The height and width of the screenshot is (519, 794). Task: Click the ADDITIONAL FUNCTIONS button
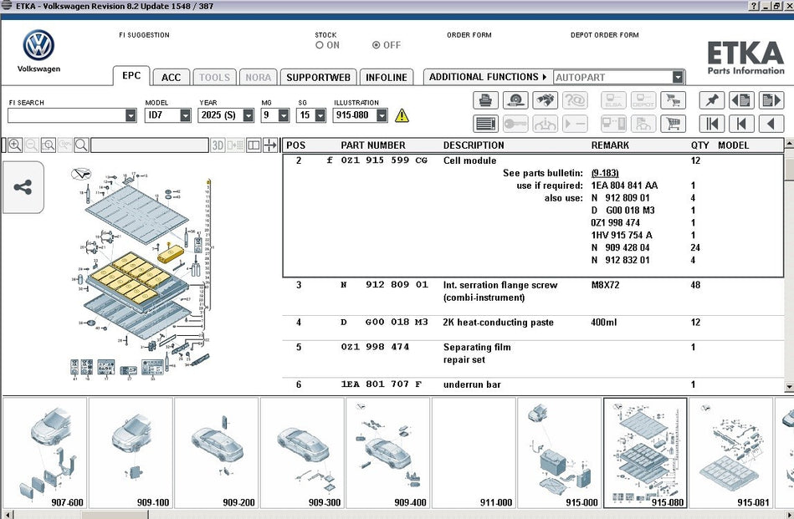tap(487, 77)
